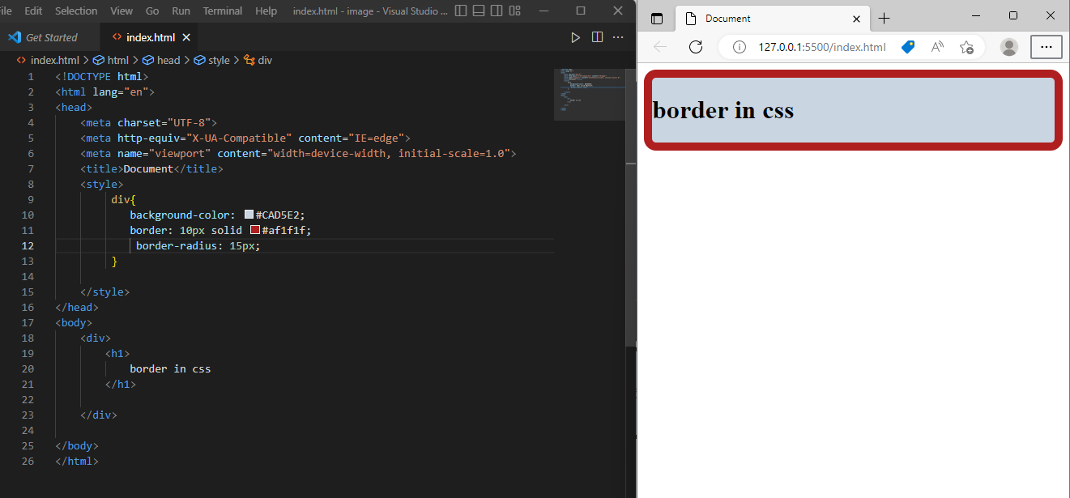Image resolution: width=1070 pixels, height=498 pixels.
Task: Open browser tab actions menu icon
Action: tap(657, 19)
